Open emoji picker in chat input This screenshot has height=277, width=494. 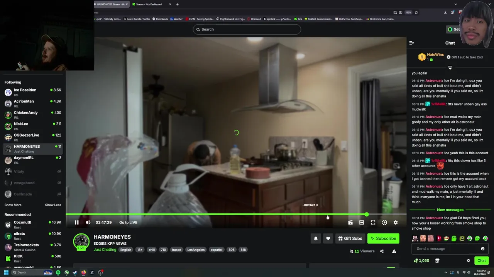click(x=482, y=249)
